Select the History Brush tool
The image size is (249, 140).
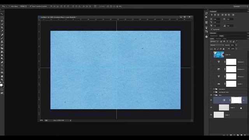2,45
